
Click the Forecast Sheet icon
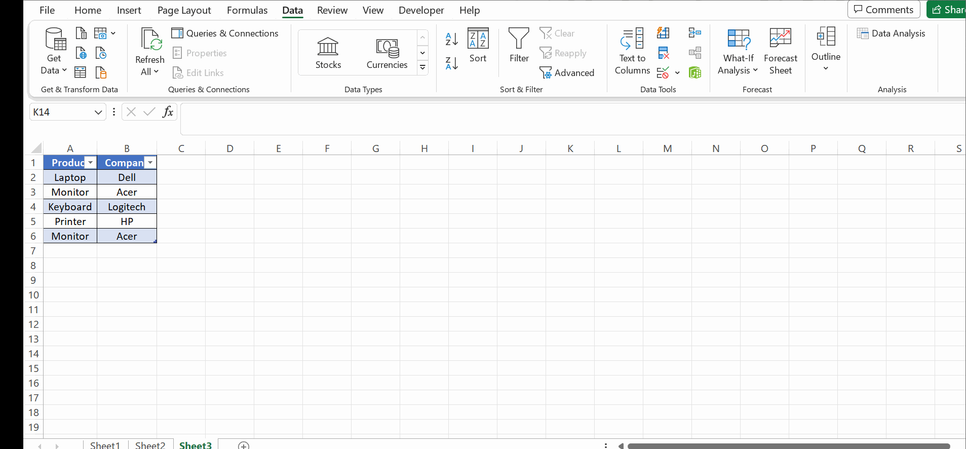pyautogui.click(x=780, y=52)
